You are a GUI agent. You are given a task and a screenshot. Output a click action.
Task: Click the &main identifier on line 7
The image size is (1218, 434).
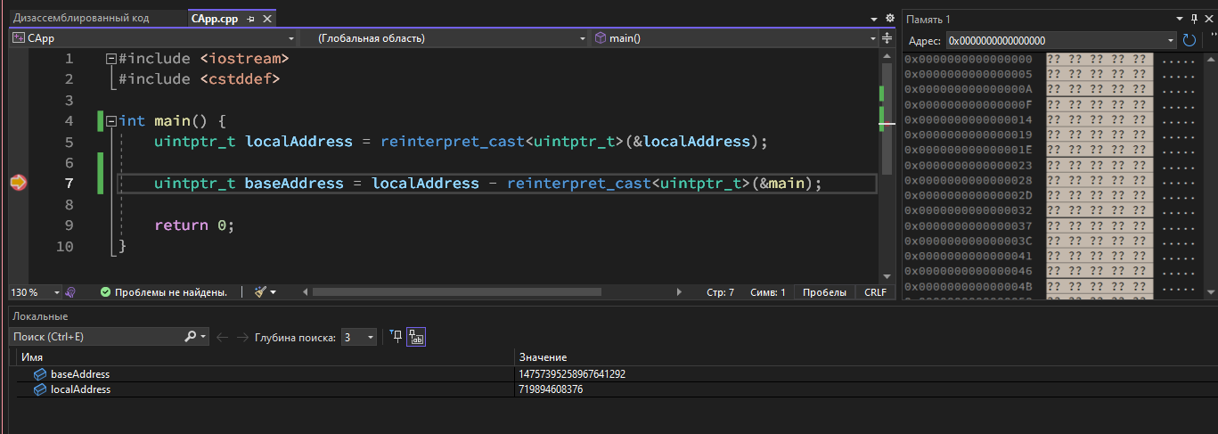coord(781,183)
